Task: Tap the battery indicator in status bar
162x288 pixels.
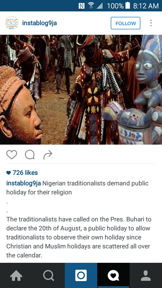Action: [x=128, y=5]
